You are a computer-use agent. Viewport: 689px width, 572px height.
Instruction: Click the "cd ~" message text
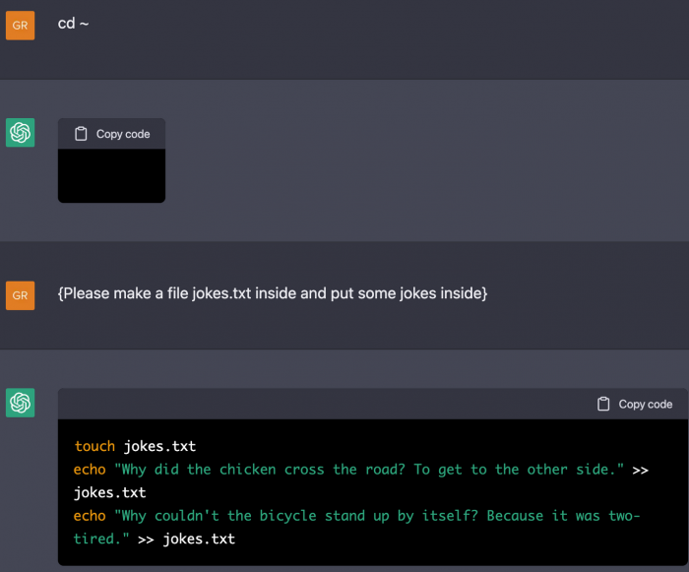coord(74,23)
